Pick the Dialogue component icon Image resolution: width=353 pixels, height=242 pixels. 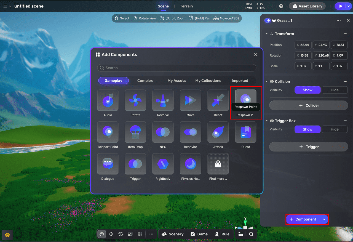click(108, 164)
